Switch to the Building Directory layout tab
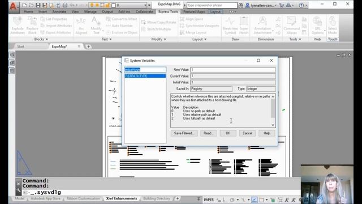 point(157,198)
